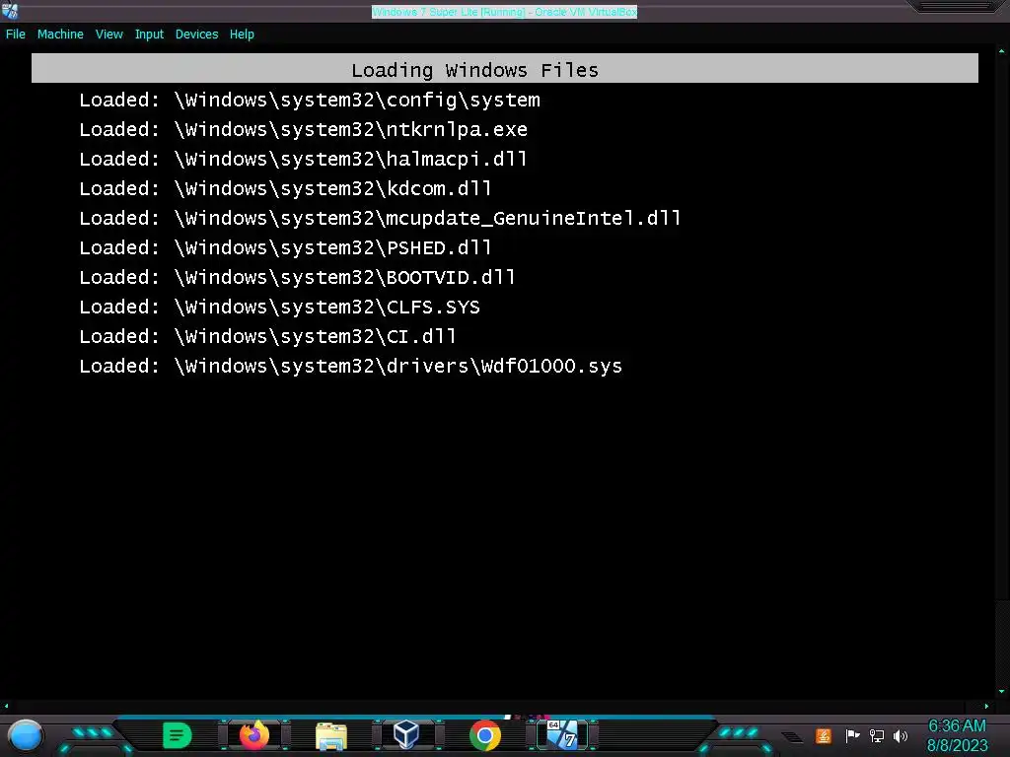Click the line 'config\system'

(x=310, y=101)
